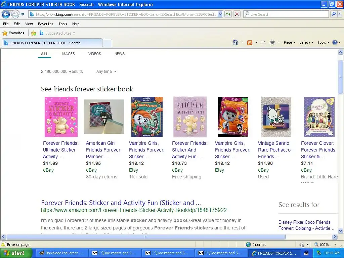Image resolution: width=344 pixels, height=258 pixels.
Task: Click the Add to Favorites Bar icon
Action: tap(34, 33)
